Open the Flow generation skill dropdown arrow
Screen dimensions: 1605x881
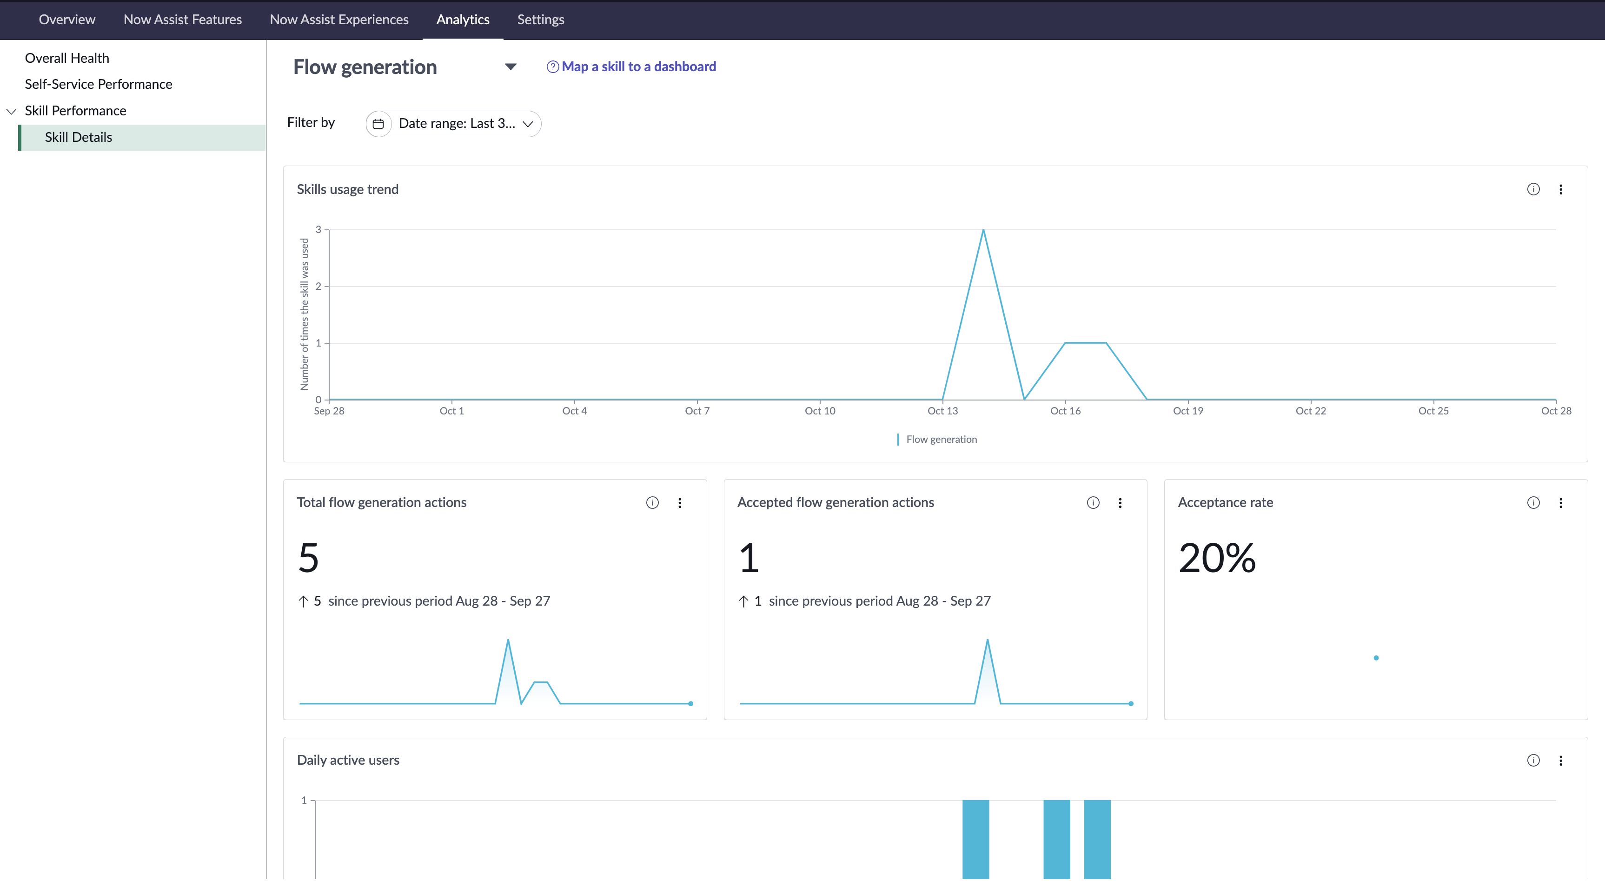(x=511, y=67)
